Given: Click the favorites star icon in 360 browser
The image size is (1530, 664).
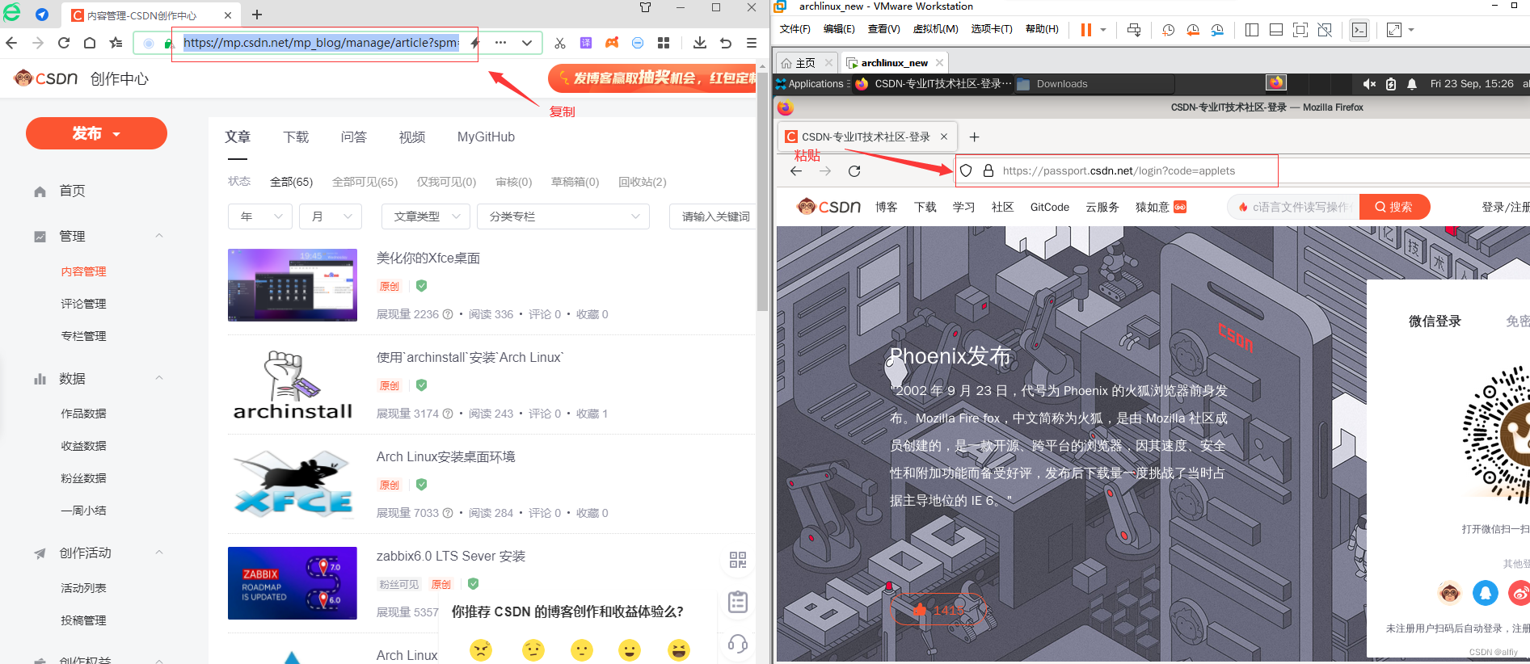Looking at the screenshot, I should click(x=116, y=43).
